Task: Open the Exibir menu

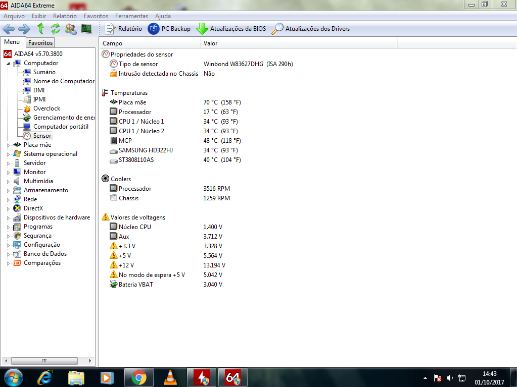Action: pyautogui.click(x=39, y=16)
